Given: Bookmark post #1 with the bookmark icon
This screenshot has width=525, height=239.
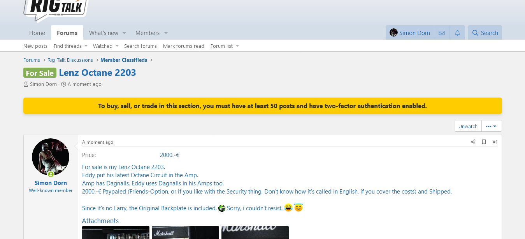Looking at the screenshot, I should [484, 142].
